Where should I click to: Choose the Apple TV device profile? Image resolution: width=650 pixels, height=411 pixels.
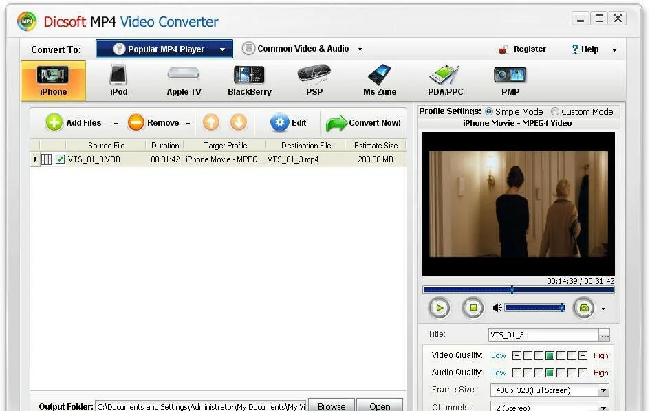click(184, 81)
